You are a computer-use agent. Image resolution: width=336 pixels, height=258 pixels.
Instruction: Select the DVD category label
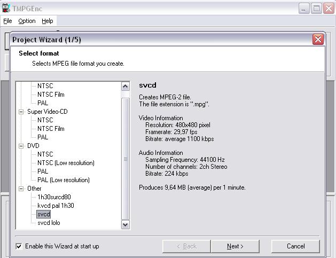point(33,146)
